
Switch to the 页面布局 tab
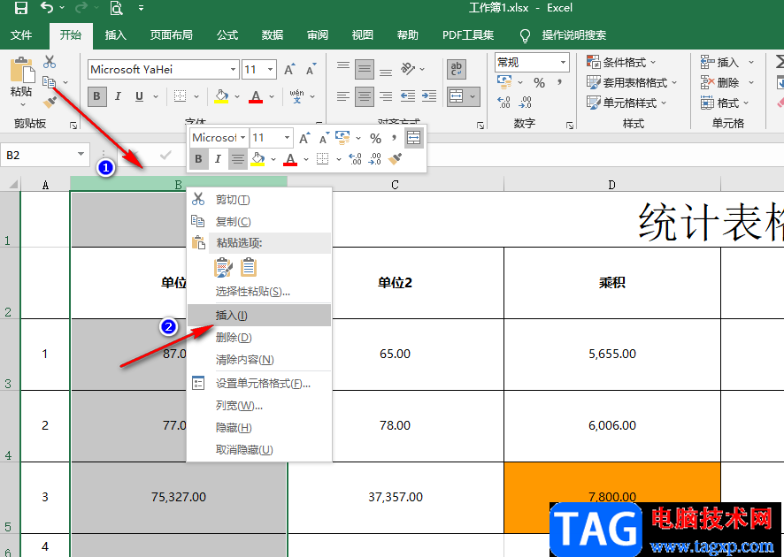click(x=171, y=35)
